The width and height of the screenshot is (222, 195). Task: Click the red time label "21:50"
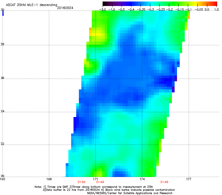point(81,182)
